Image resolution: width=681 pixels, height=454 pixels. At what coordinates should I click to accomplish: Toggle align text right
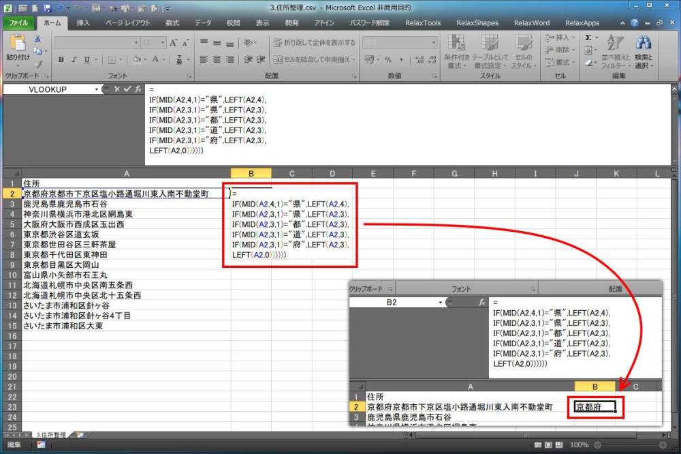tap(230, 59)
